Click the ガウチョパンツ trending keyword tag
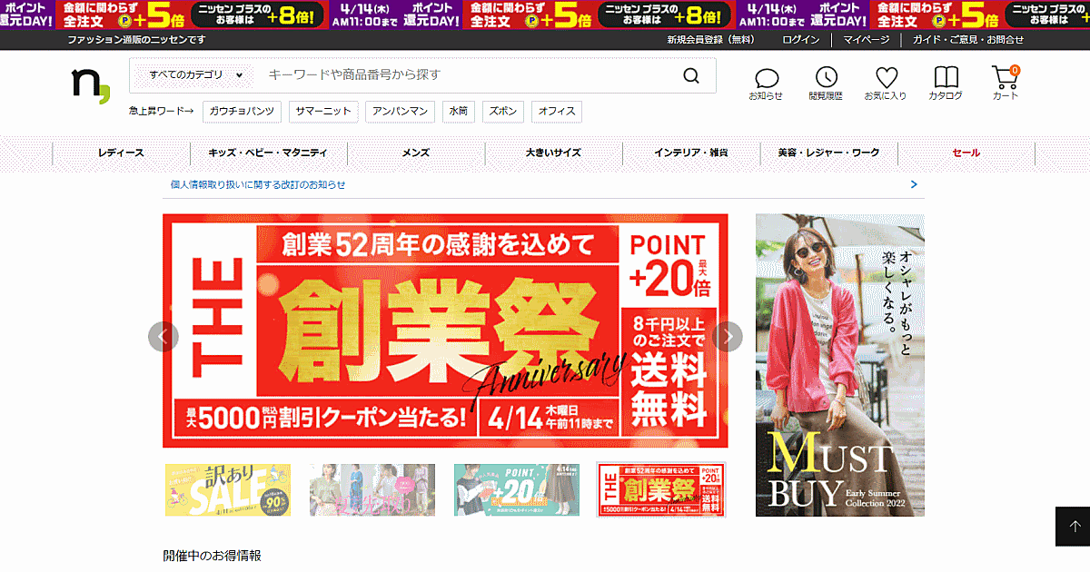 pyautogui.click(x=241, y=111)
